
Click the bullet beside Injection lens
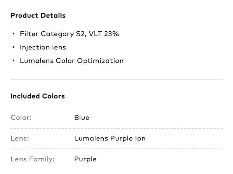[13, 47]
